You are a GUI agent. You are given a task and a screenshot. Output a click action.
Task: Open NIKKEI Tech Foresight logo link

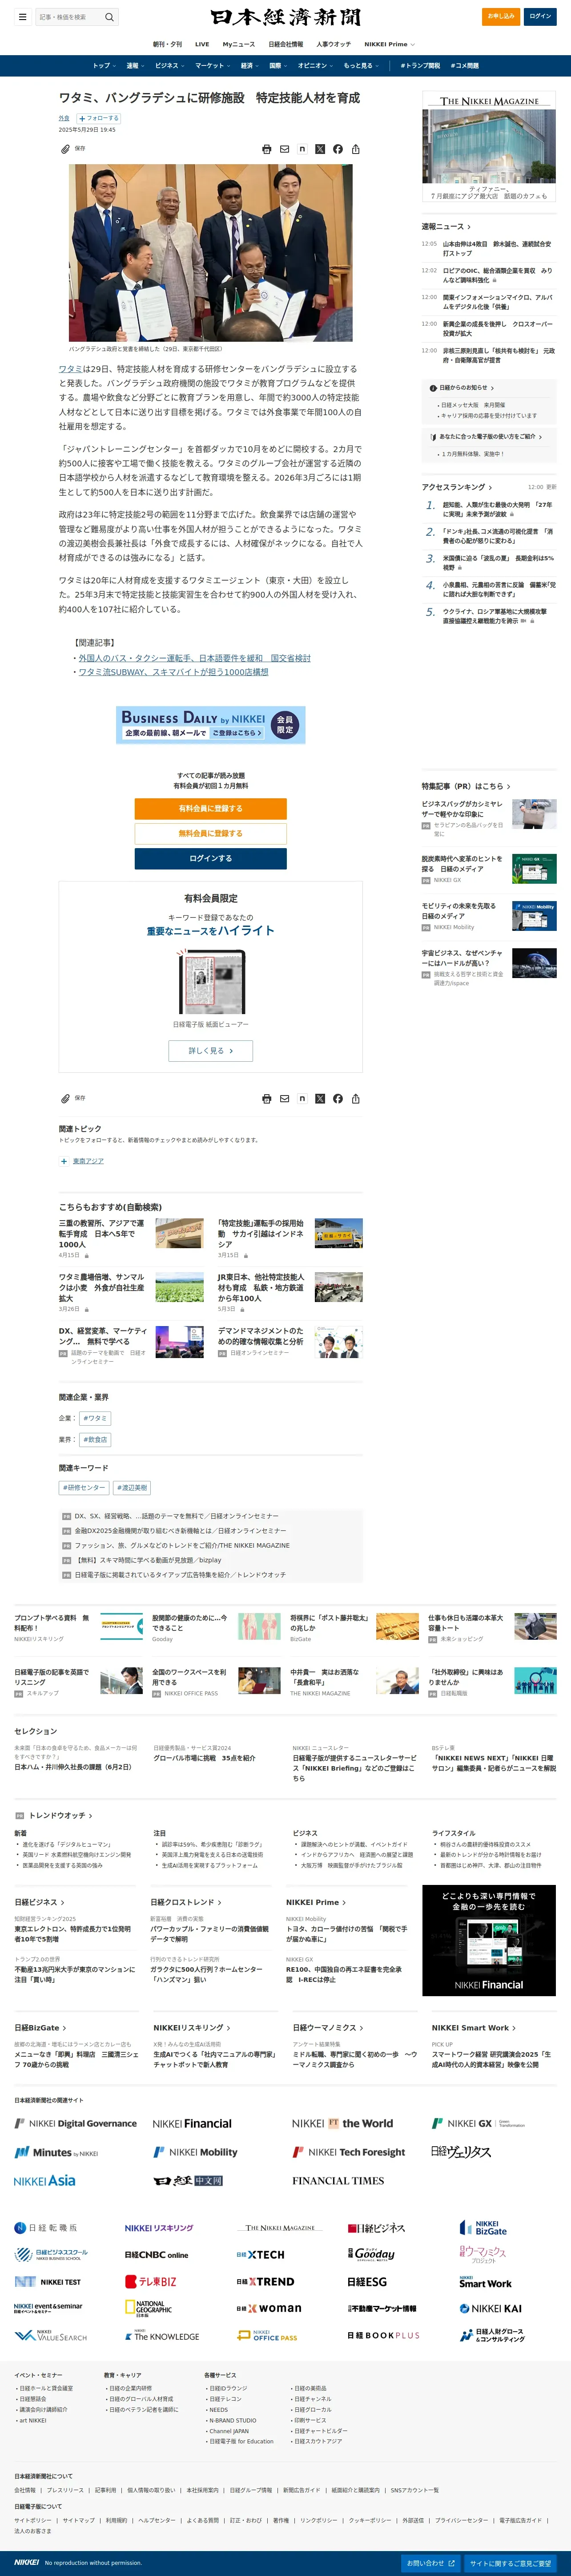pos(349,2152)
